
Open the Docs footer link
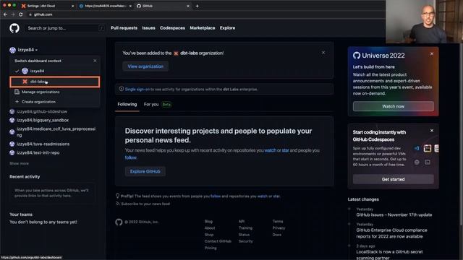276,235
